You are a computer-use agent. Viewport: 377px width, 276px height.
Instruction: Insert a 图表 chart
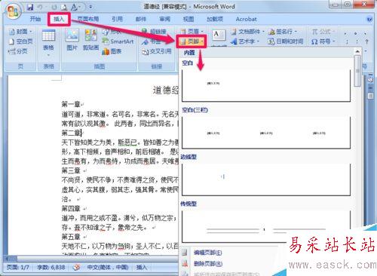click(x=112, y=51)
